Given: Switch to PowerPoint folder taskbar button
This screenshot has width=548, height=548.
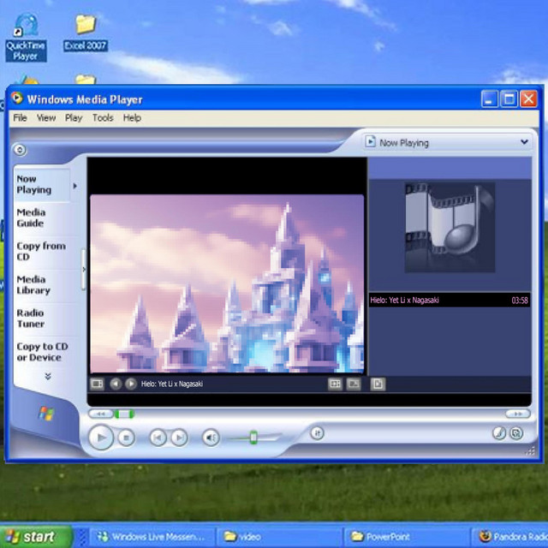Looking at the screenshot, I should pyautogui.click(x=406, y=537).
